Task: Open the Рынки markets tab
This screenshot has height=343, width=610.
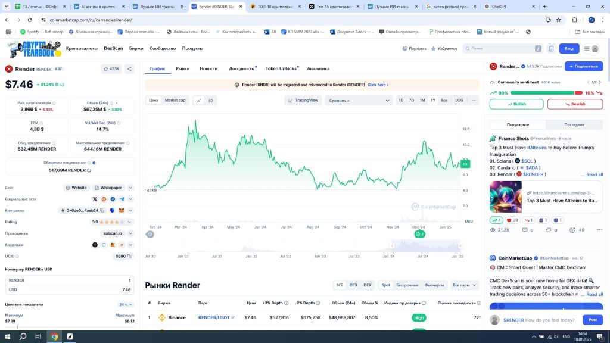Action: tap(182, 68)
